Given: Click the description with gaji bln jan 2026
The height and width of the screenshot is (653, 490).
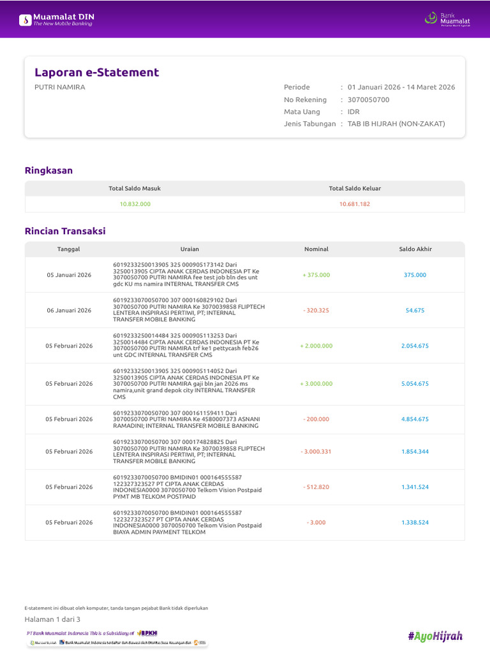Looking at the screenshot, I should [186, 383].
